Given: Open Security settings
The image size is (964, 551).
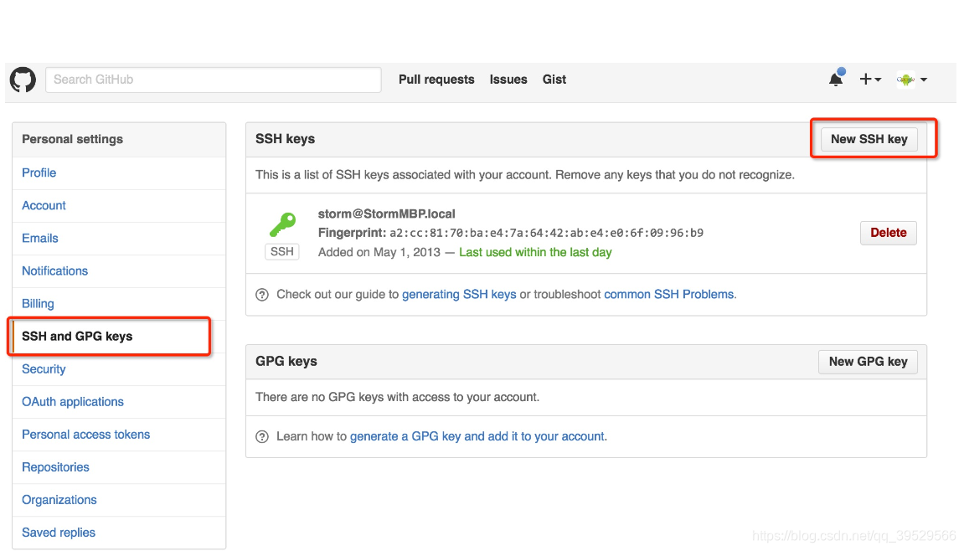Looking at the screenshot, I should tap(44, 369).
